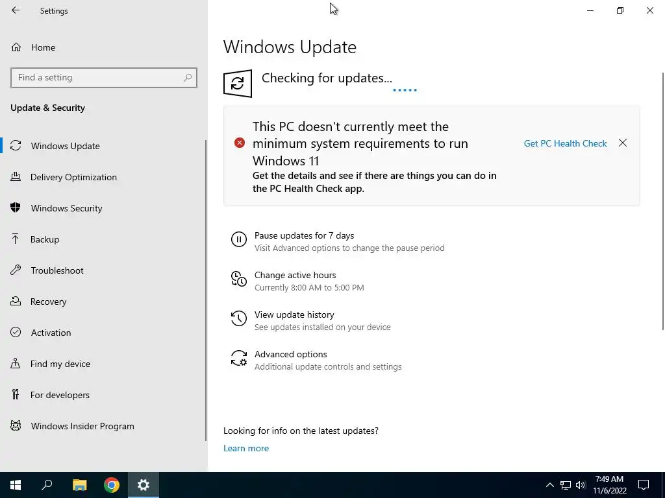Select the Windows Update sync icon in the sidebar

coord(16,146)
